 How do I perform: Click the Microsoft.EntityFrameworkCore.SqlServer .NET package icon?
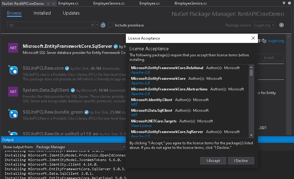coord(13,48)
